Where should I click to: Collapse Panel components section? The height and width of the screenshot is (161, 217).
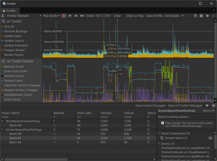coord(159,133)
